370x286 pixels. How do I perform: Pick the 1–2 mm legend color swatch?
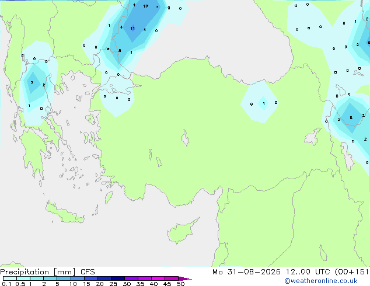[x=37, y=278]
